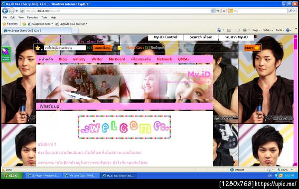Click the yellow smiley face icon

pos(120,48)
